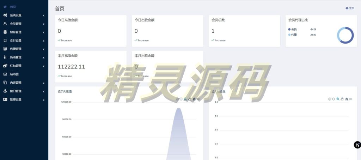Click the home icon beside 首页 in the sidebar

5,7
